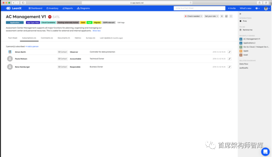Open the Data Flow related diagram
This screenshot has height=157, width=272.
(x=244, y=64)
